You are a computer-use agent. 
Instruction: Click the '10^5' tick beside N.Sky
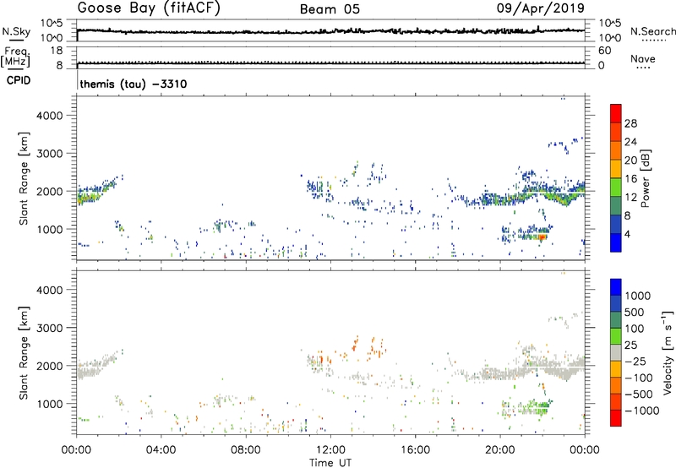(52, 23)
